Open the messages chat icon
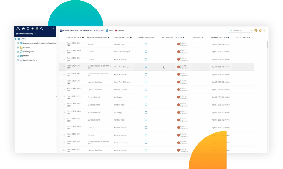This screenshot has width=283, height=169. pos(37,29)
